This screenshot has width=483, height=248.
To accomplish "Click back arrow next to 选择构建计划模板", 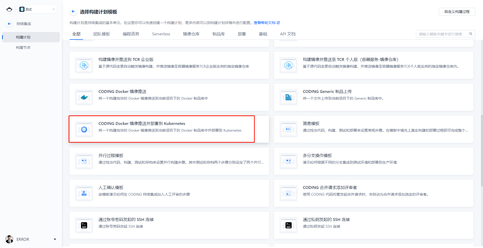I will 73,12.
